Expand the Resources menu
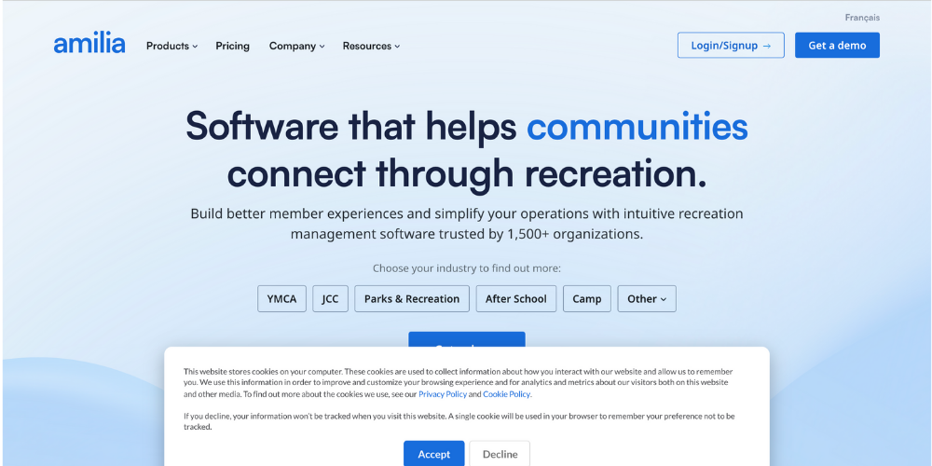Viewport: 932px width, 466px height. coord(371,46)
